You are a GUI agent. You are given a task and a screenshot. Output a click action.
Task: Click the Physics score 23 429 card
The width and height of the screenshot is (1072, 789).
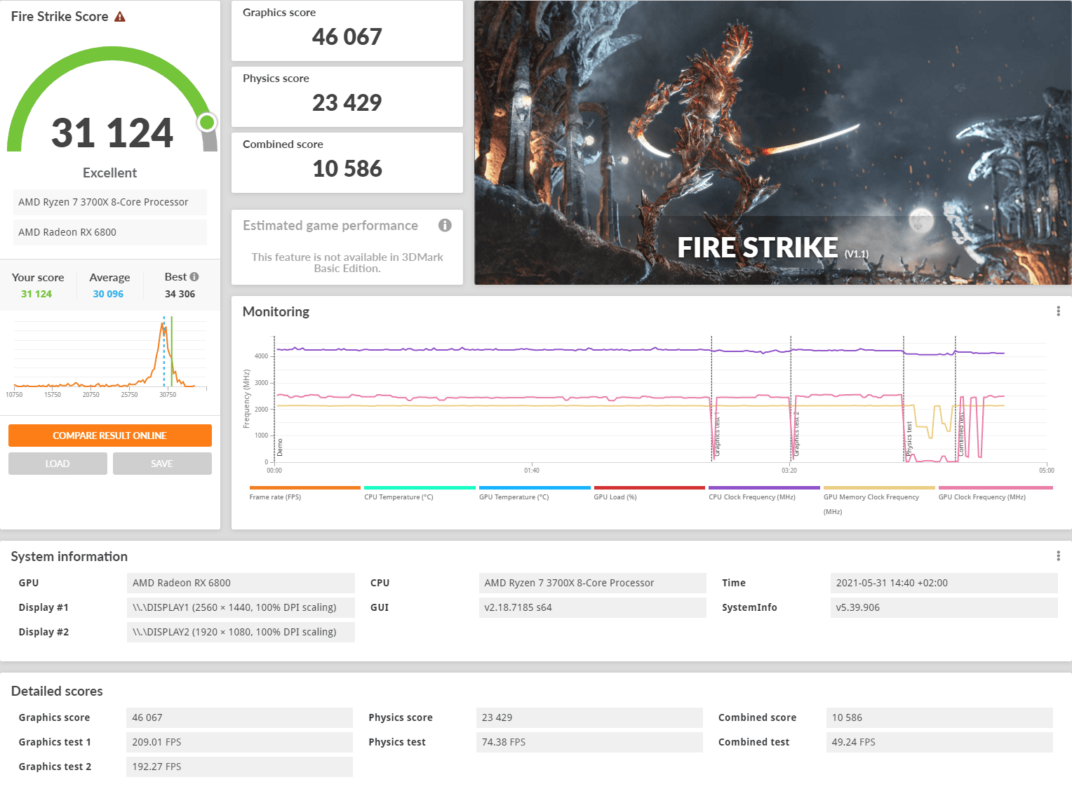coord(347,97)
